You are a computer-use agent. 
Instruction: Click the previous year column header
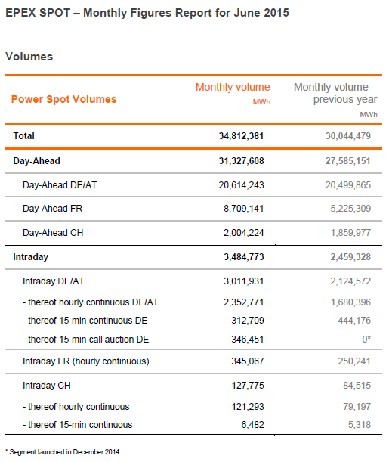[x=335, y=93]
